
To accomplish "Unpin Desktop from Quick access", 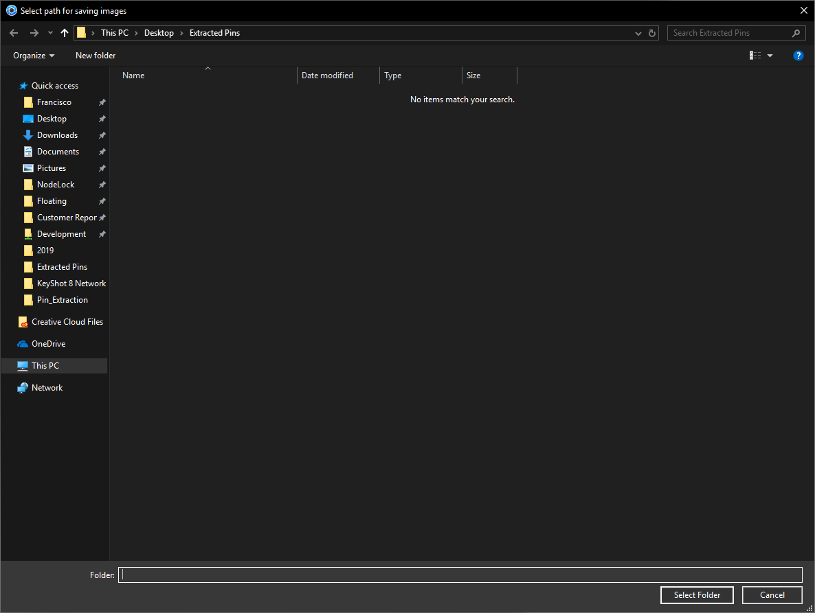I will click(x=102, y=118).
